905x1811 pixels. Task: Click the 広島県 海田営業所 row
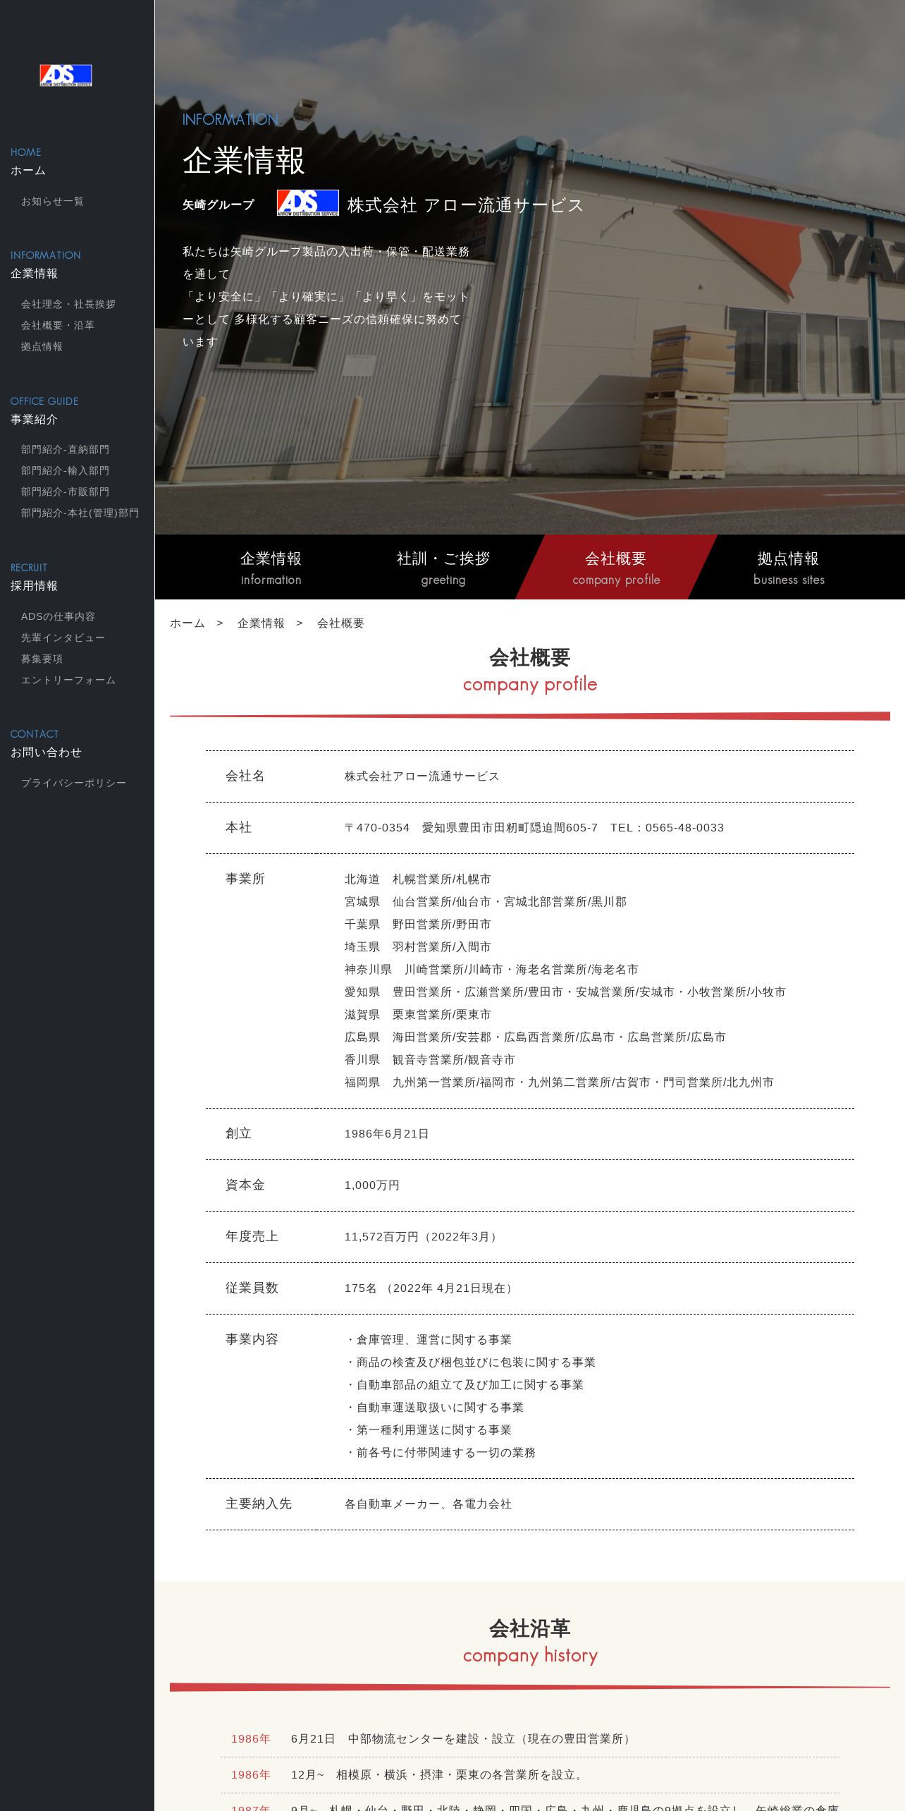click(535, 1037)
